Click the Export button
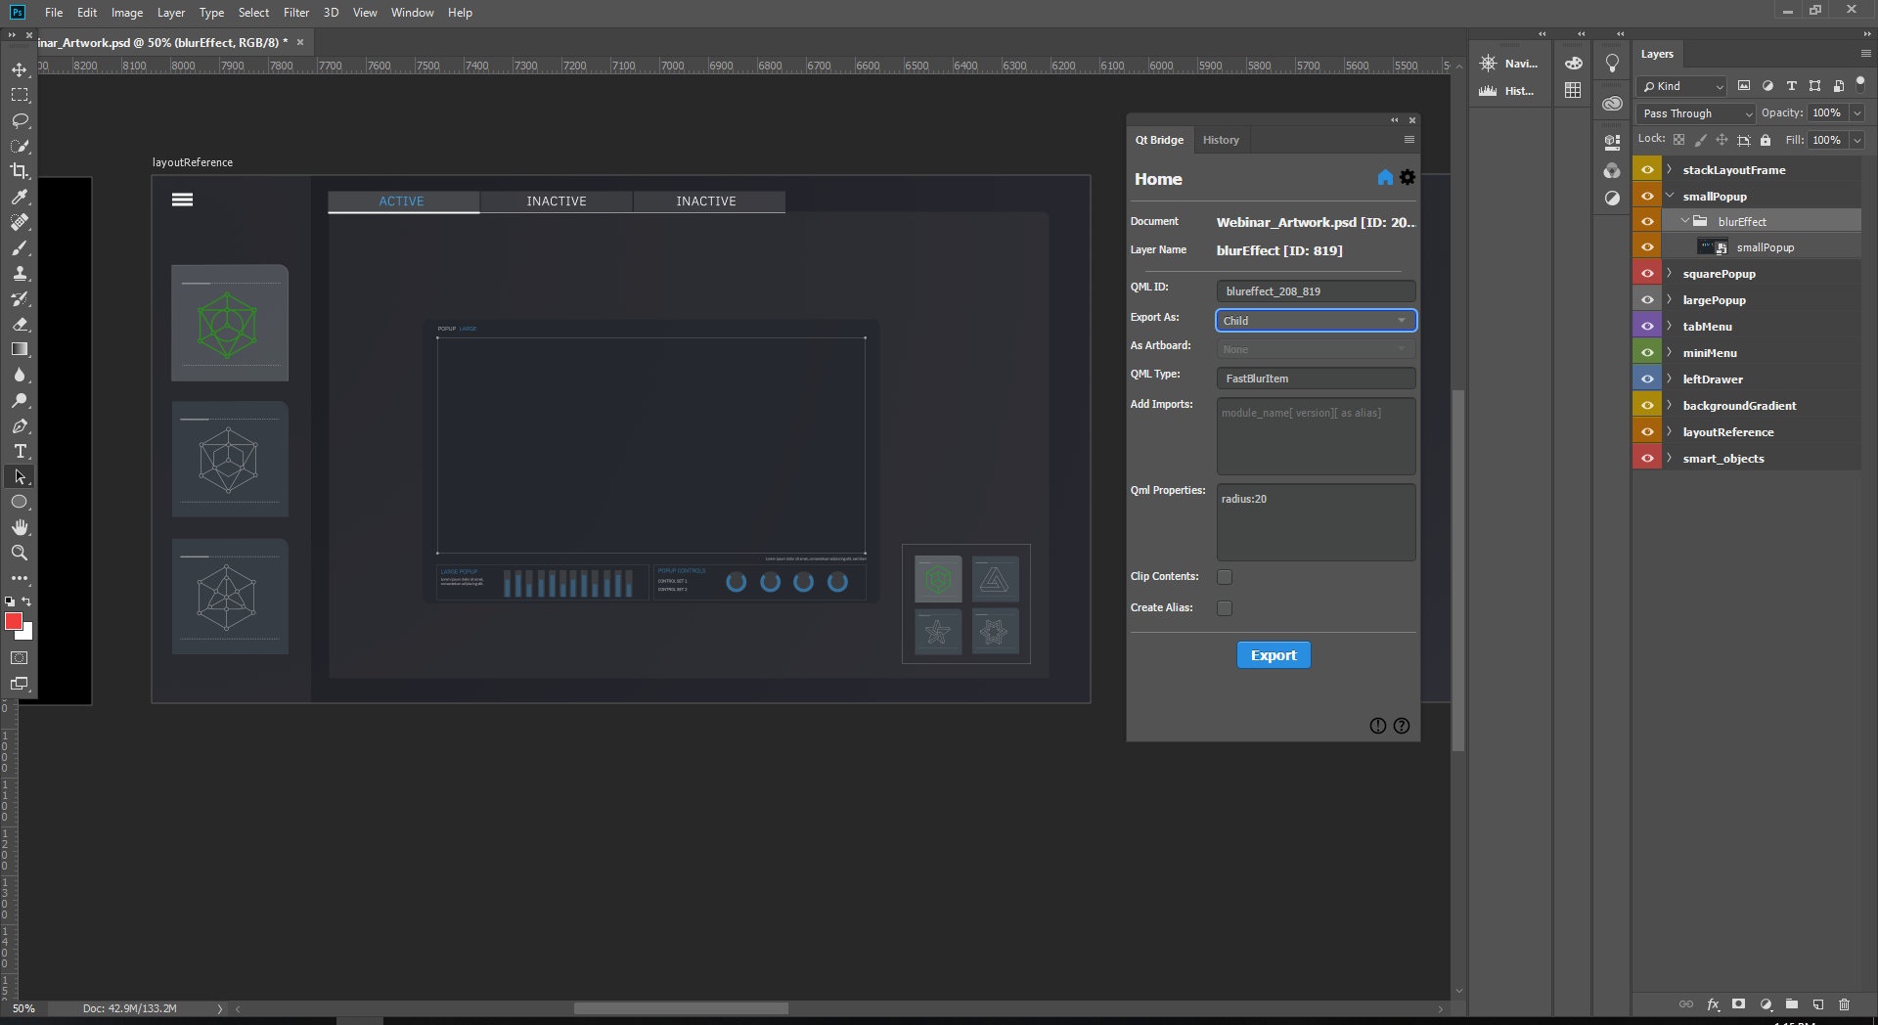1878x1025 pixels. (1273, 654)
